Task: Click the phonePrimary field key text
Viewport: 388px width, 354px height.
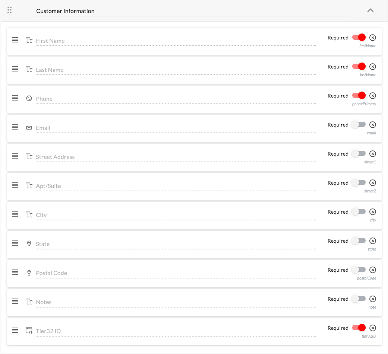Action: click(x=364, y=104)
